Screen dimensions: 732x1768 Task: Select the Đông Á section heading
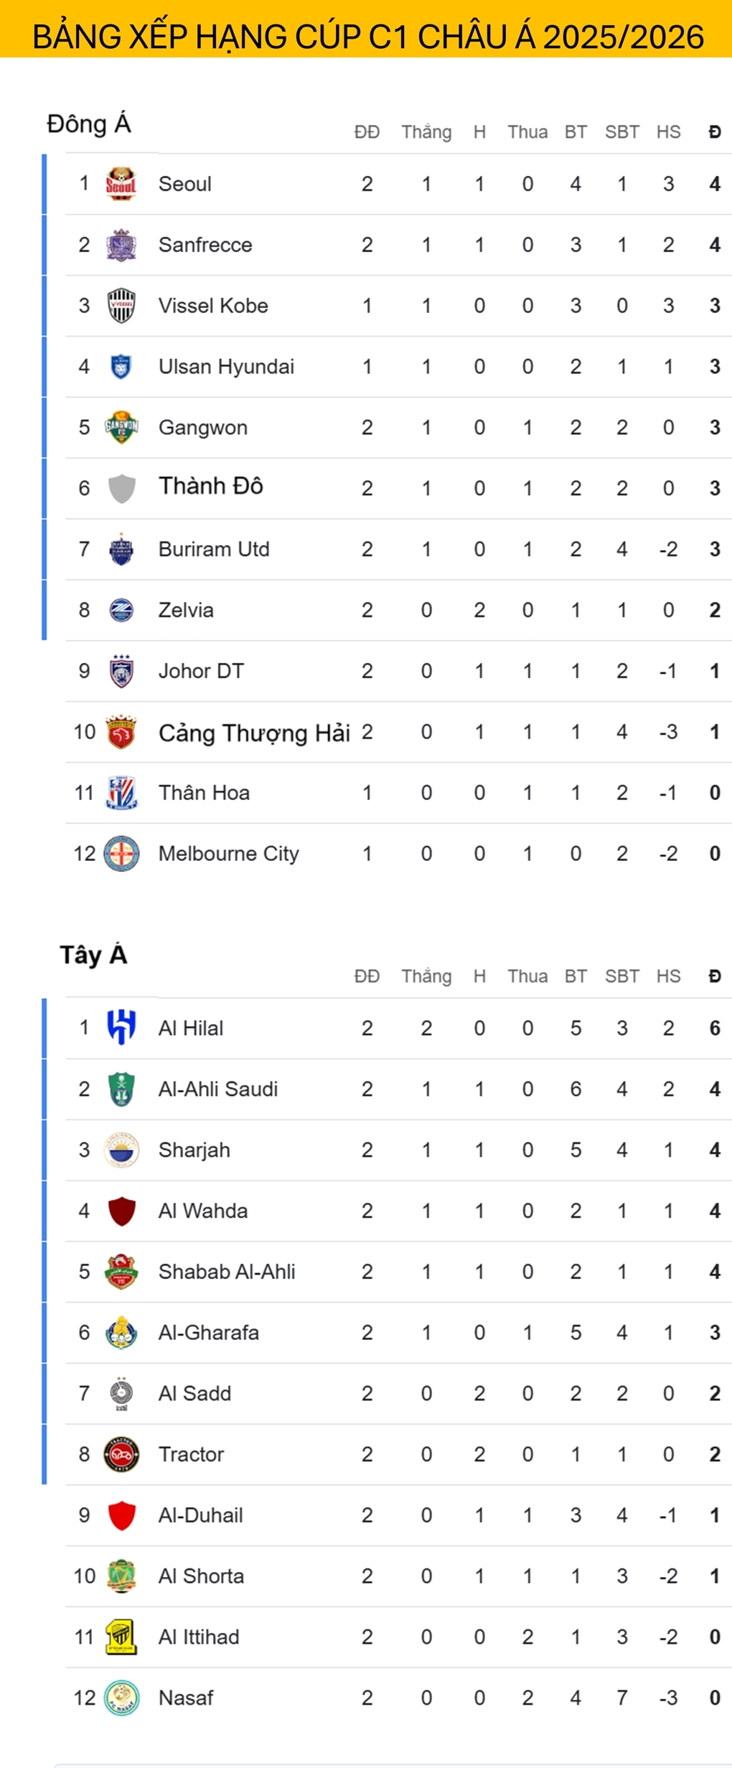89,124
